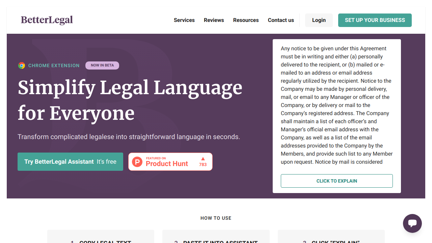Screen dimensions: 432x243
Task: Click the NOW IN BETA badge
Action: tap(102, 65)
